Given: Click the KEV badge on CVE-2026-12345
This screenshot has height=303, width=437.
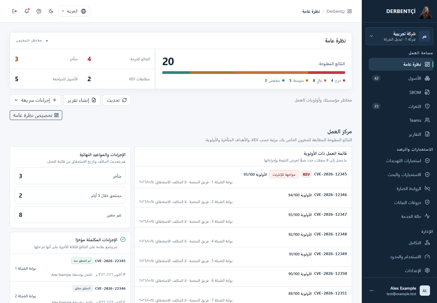Looking at the screenshot, I should coord(306,174).
